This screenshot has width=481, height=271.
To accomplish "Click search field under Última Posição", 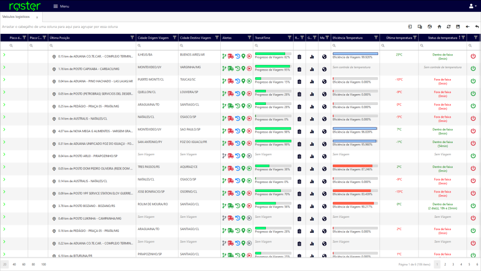I will coord(92,46).
